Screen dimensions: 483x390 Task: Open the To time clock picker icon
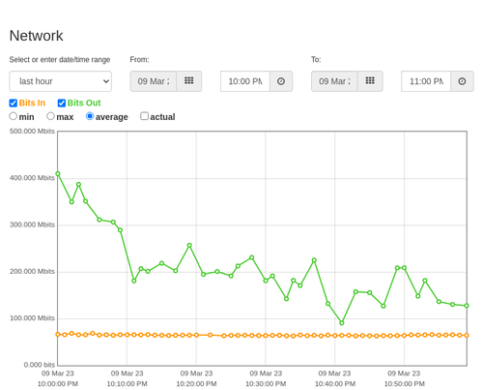[x=462, y=81]
